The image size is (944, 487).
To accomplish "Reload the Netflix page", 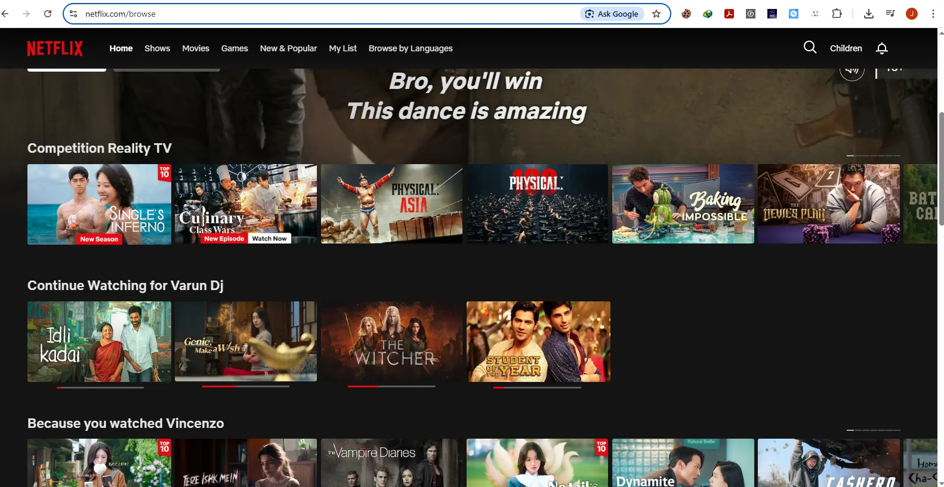I will click(48, 14).
